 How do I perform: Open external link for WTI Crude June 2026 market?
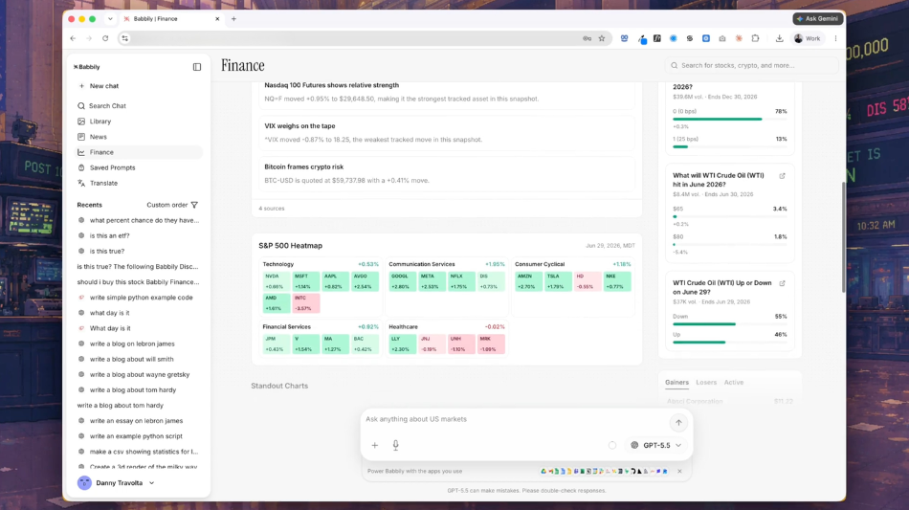(x=782, y=176)
